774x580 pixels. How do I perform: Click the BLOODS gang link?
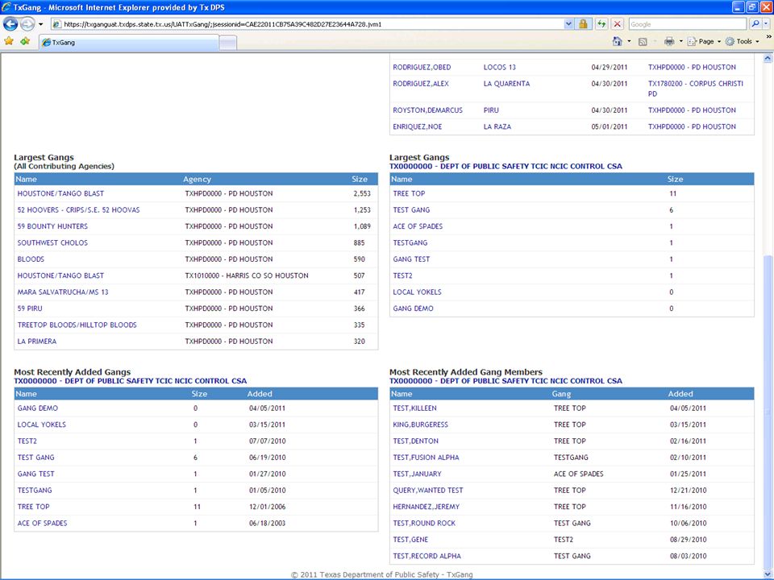coord(31,259)
